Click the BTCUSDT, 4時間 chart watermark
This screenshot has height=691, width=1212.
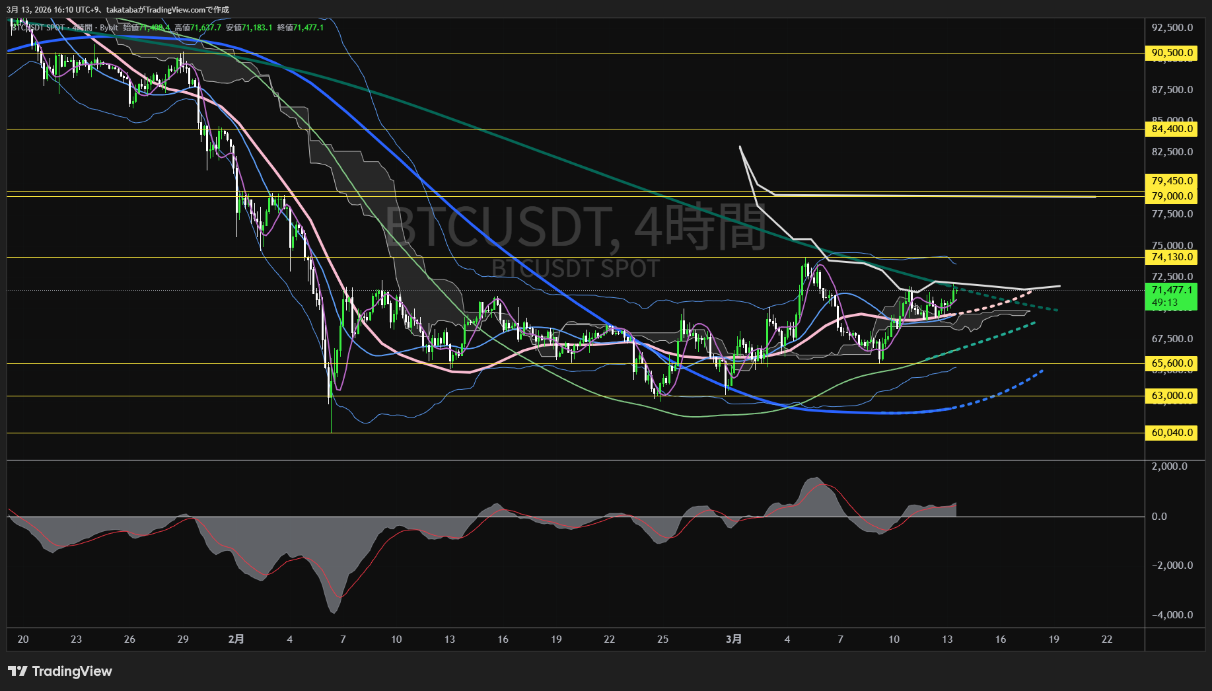(575, 227)
